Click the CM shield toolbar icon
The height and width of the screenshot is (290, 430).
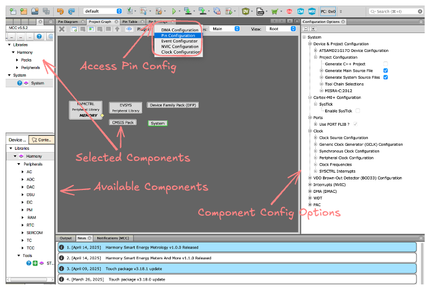pos(301,11)
